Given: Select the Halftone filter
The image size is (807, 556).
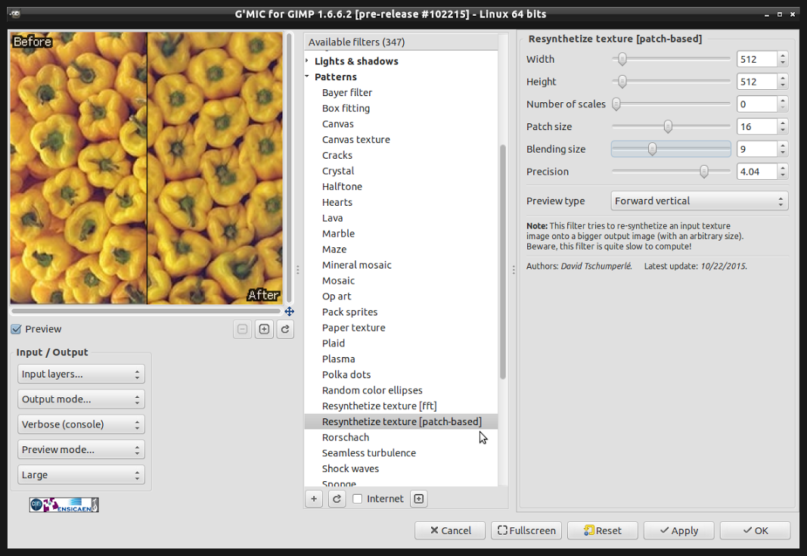Looking at the screenshot, I should click(x=343, y=186).
